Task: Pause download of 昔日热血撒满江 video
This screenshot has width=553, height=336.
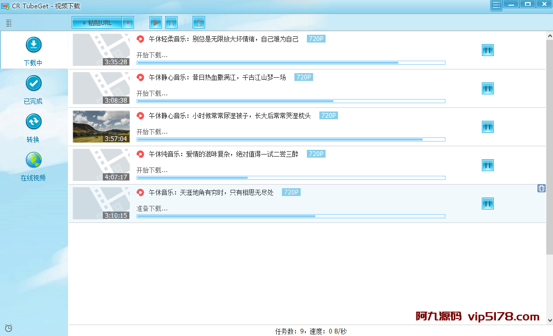Action: [x=488, y=89]
